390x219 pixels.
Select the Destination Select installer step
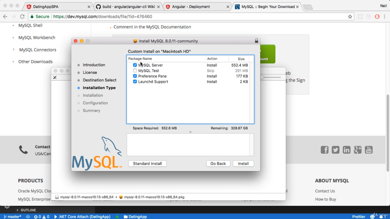(99, 80)
